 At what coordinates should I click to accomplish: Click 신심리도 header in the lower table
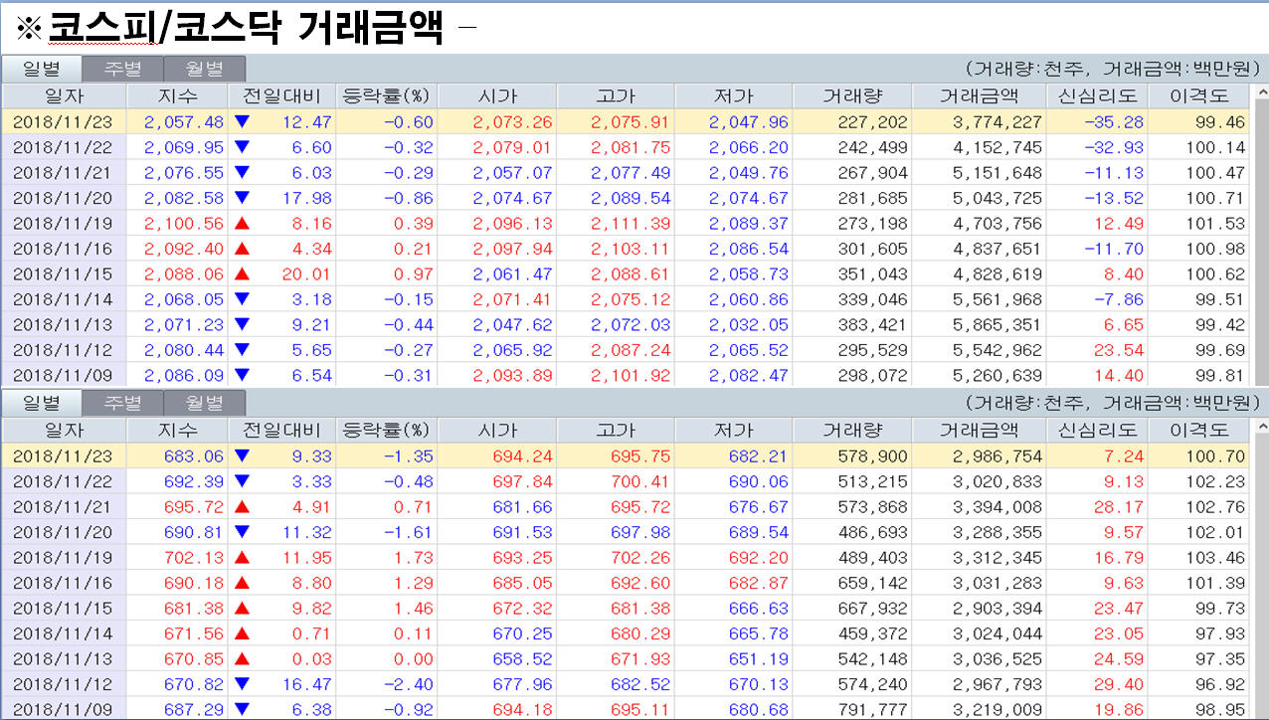pyautogui.click(x=1097, y=430)
